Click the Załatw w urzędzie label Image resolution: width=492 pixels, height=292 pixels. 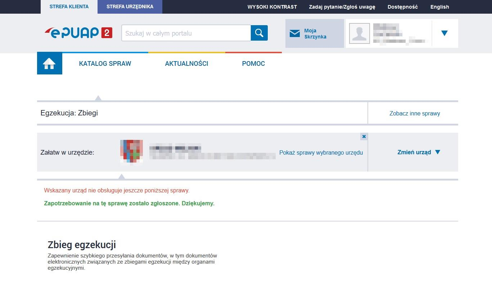[x=67, y=152]
